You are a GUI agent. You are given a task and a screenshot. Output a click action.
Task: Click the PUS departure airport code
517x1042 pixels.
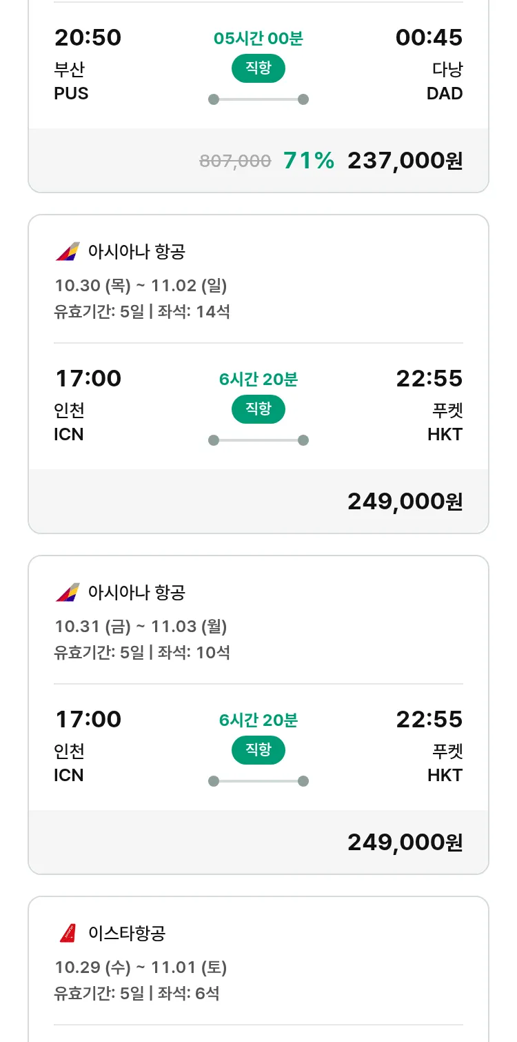[x=71, y=93]
